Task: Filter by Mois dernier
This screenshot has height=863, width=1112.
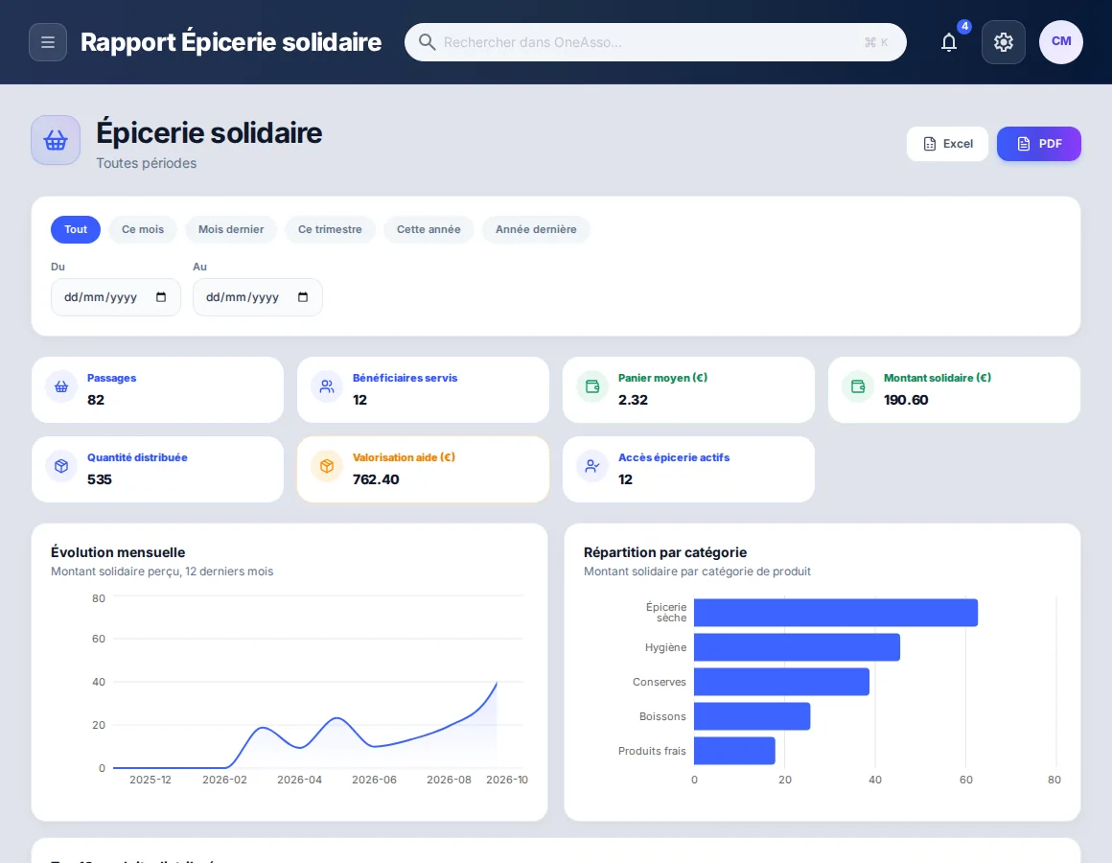Action: point(231,229)
